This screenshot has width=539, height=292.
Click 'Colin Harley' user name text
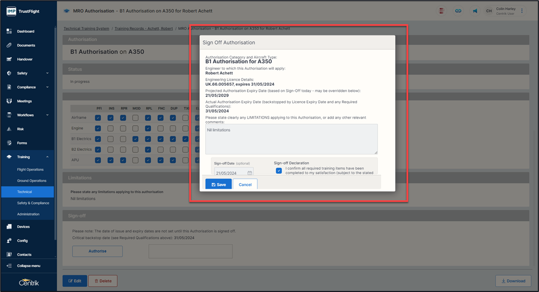tap(506, 9)
